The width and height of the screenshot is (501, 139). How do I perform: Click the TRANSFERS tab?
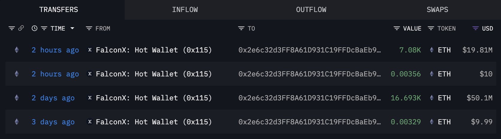[59, 10]
